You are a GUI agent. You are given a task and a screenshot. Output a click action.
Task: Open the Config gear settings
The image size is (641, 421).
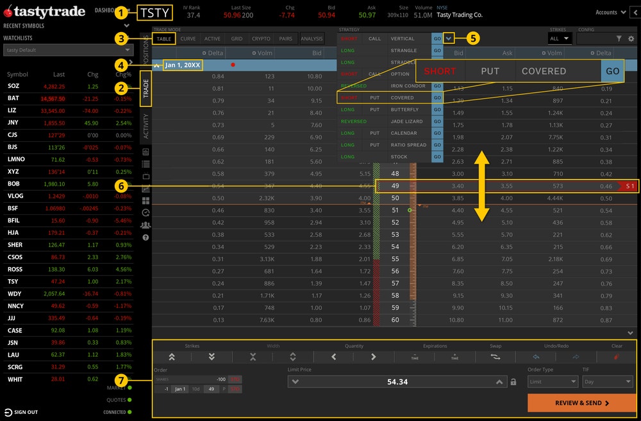click(631, 39)
